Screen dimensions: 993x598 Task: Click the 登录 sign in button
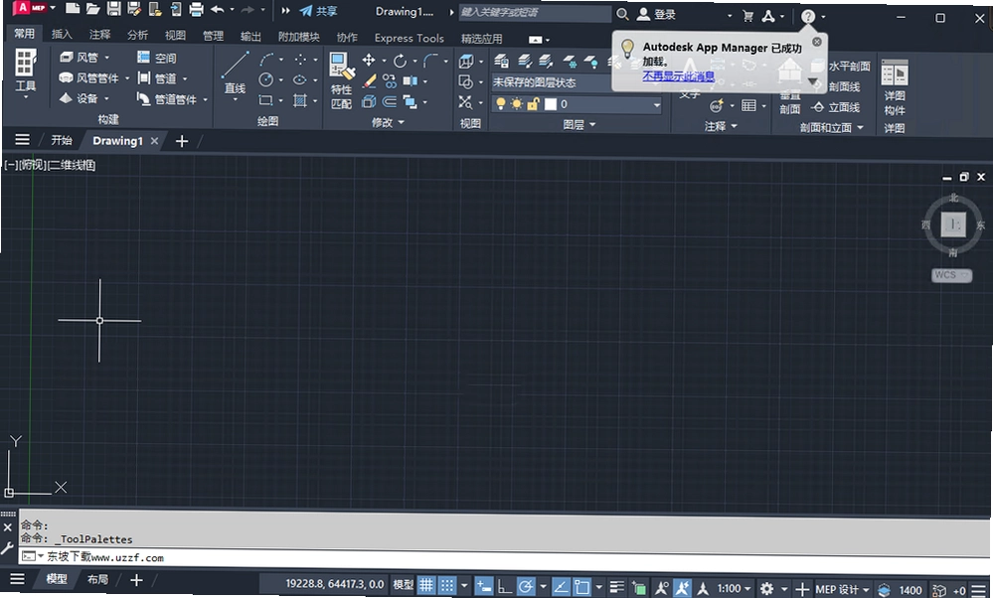[657, 15]
